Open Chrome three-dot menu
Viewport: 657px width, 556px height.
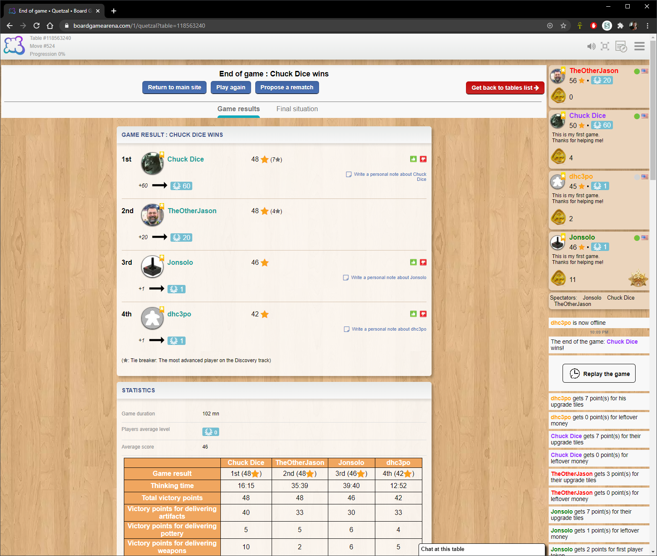click(647, 26)
